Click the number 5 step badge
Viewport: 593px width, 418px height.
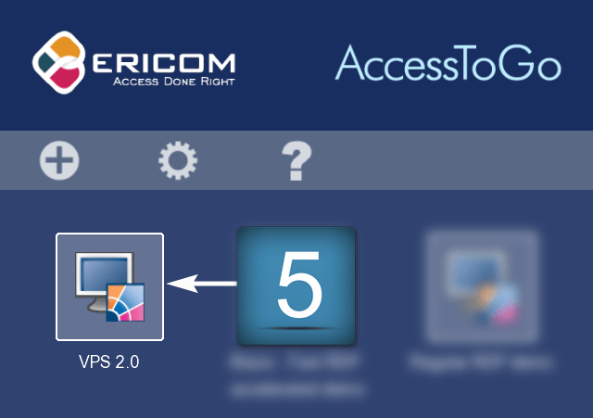coord(296,286)
